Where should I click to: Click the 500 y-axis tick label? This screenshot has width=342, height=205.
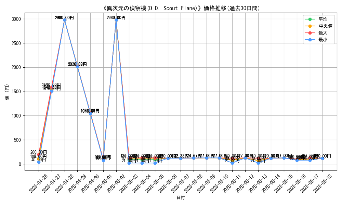18,140
